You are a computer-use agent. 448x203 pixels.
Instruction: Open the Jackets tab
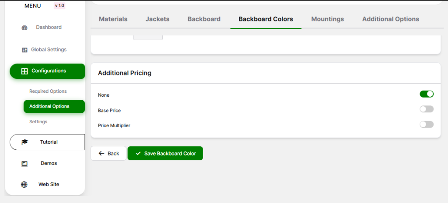[x=157, y=19]
